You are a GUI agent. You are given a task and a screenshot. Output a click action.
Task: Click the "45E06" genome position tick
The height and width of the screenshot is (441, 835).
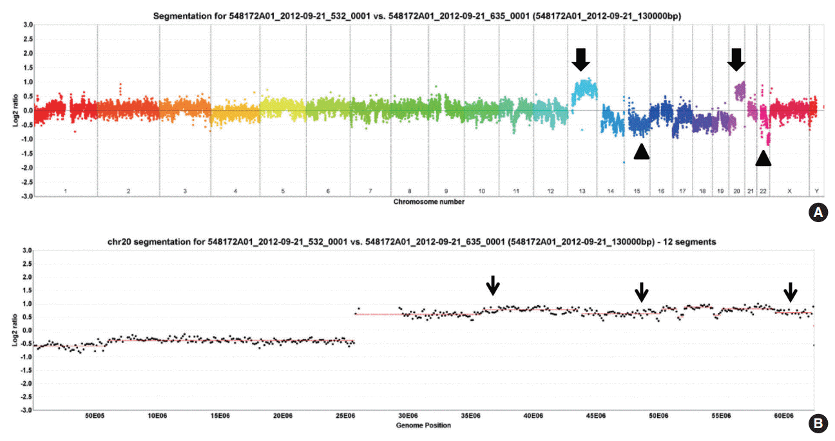tap(597, 417)
